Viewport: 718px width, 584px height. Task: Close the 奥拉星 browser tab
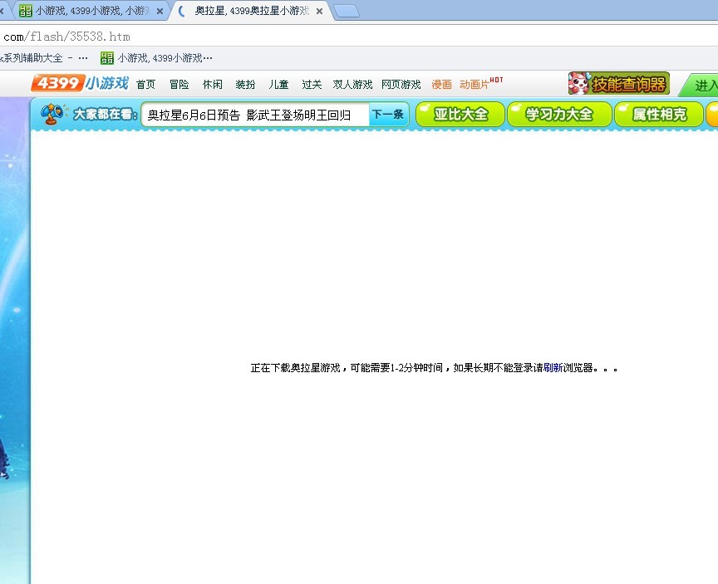[319, 12]
